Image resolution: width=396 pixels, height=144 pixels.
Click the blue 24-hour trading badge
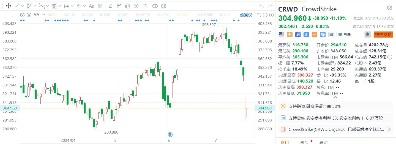298,35
